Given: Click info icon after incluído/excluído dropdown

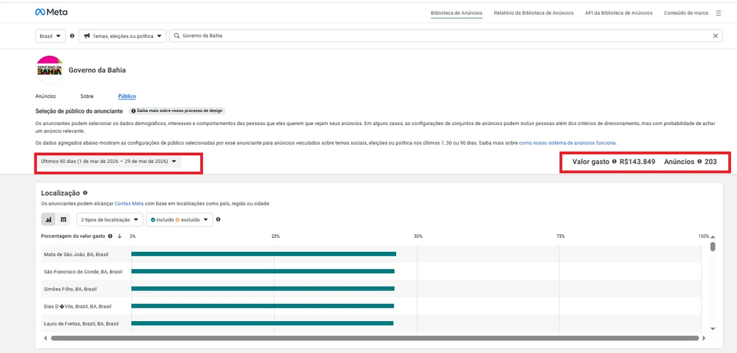Looking at the screenshot, I should pos(219,219).
